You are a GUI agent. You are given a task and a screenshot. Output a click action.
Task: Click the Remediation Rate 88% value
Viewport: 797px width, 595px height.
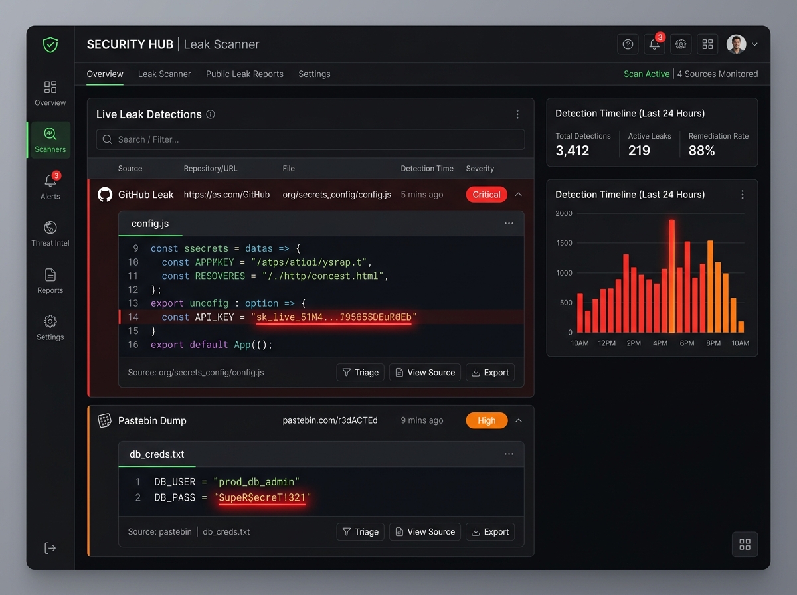point(702,151)
